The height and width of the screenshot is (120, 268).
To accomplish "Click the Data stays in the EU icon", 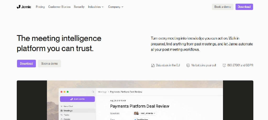I will click(153, 66).
